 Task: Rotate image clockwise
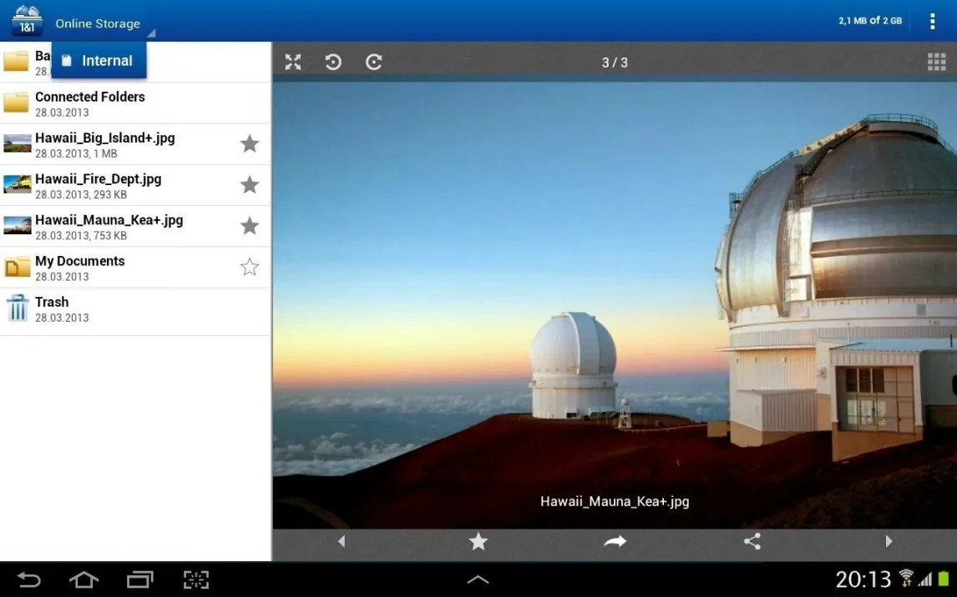pos(373,62)
